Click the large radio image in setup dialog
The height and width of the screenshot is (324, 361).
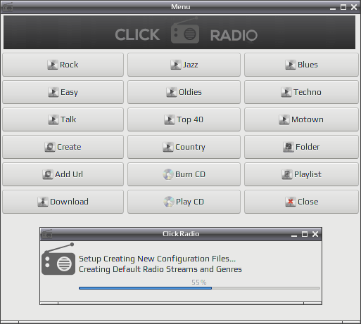(x=58, y=259)
